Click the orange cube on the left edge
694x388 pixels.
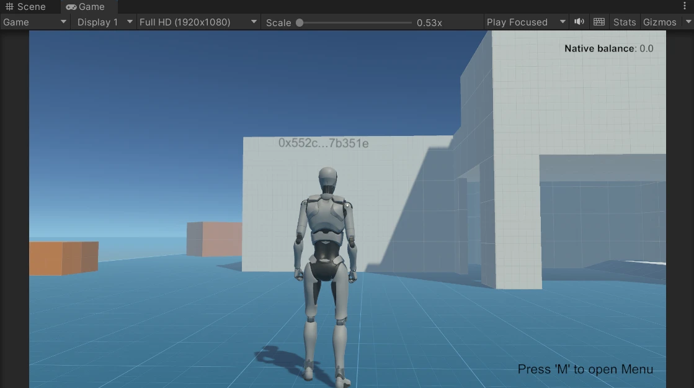[x=63, y=257]
